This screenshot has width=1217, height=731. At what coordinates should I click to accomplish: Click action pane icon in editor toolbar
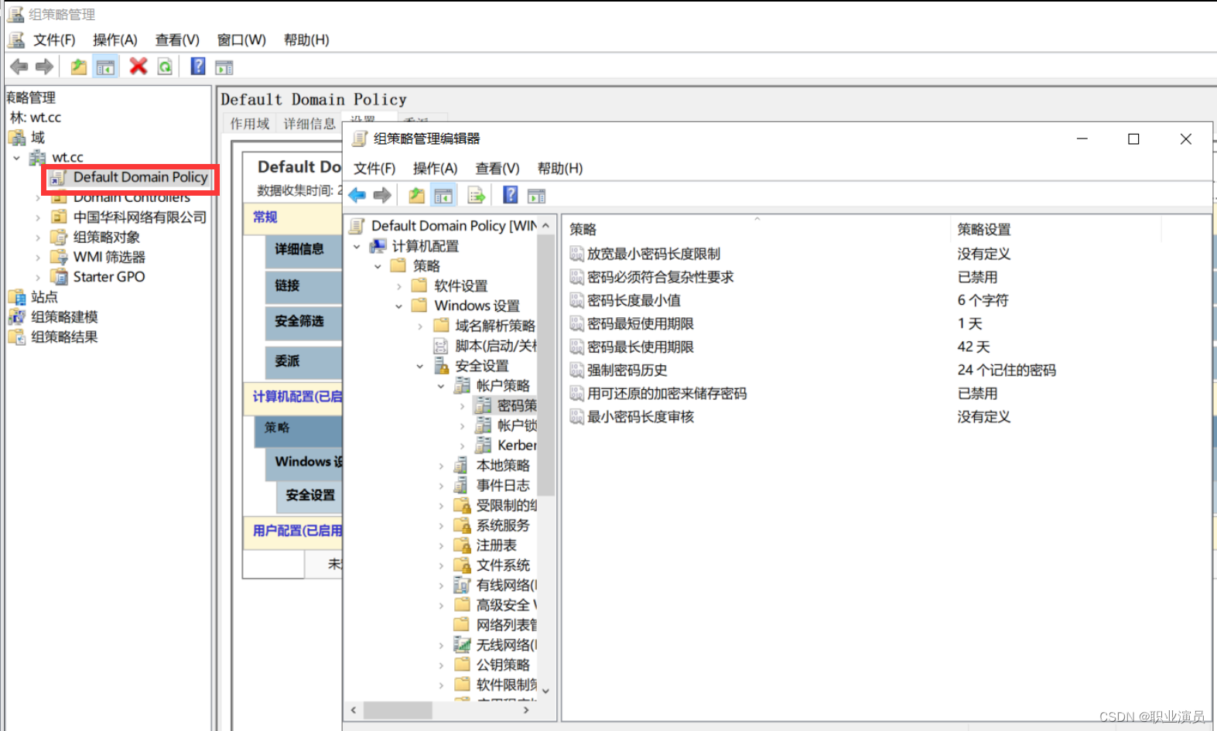pos(536,196)
